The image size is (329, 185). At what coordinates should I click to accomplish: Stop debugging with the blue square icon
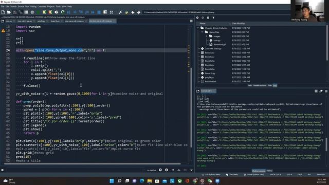99,12
